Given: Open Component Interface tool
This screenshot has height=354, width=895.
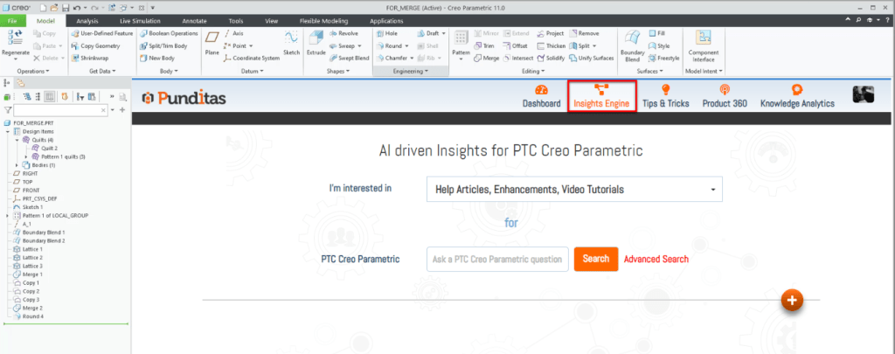Looking at the screenshot, I should point(704,41).
